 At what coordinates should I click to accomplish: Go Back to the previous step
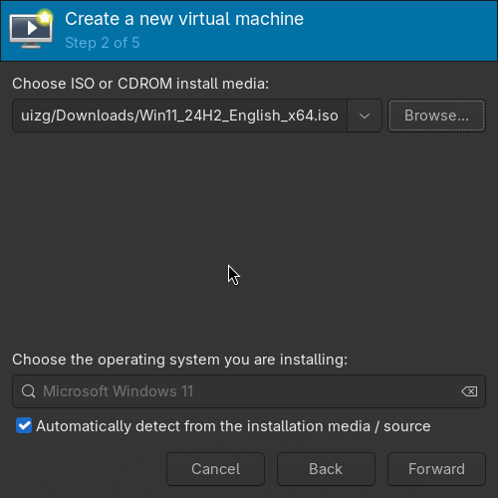click(326, 469)
